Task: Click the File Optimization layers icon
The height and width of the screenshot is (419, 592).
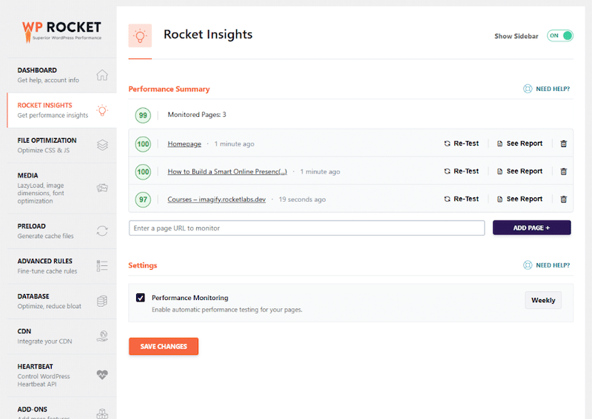Action: 102,145
